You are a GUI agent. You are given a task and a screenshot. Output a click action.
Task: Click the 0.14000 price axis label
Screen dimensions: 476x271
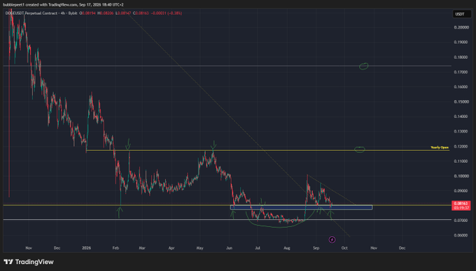[461, 117]
